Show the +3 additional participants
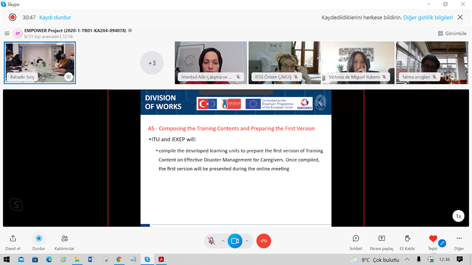This screenshot has width=472, height=265. click(152, 63)
